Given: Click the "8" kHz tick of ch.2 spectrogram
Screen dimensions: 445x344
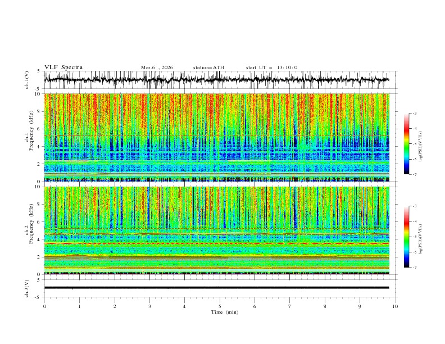Looking at the screenshot, I should pyautogui.click(x=39, y=205).
